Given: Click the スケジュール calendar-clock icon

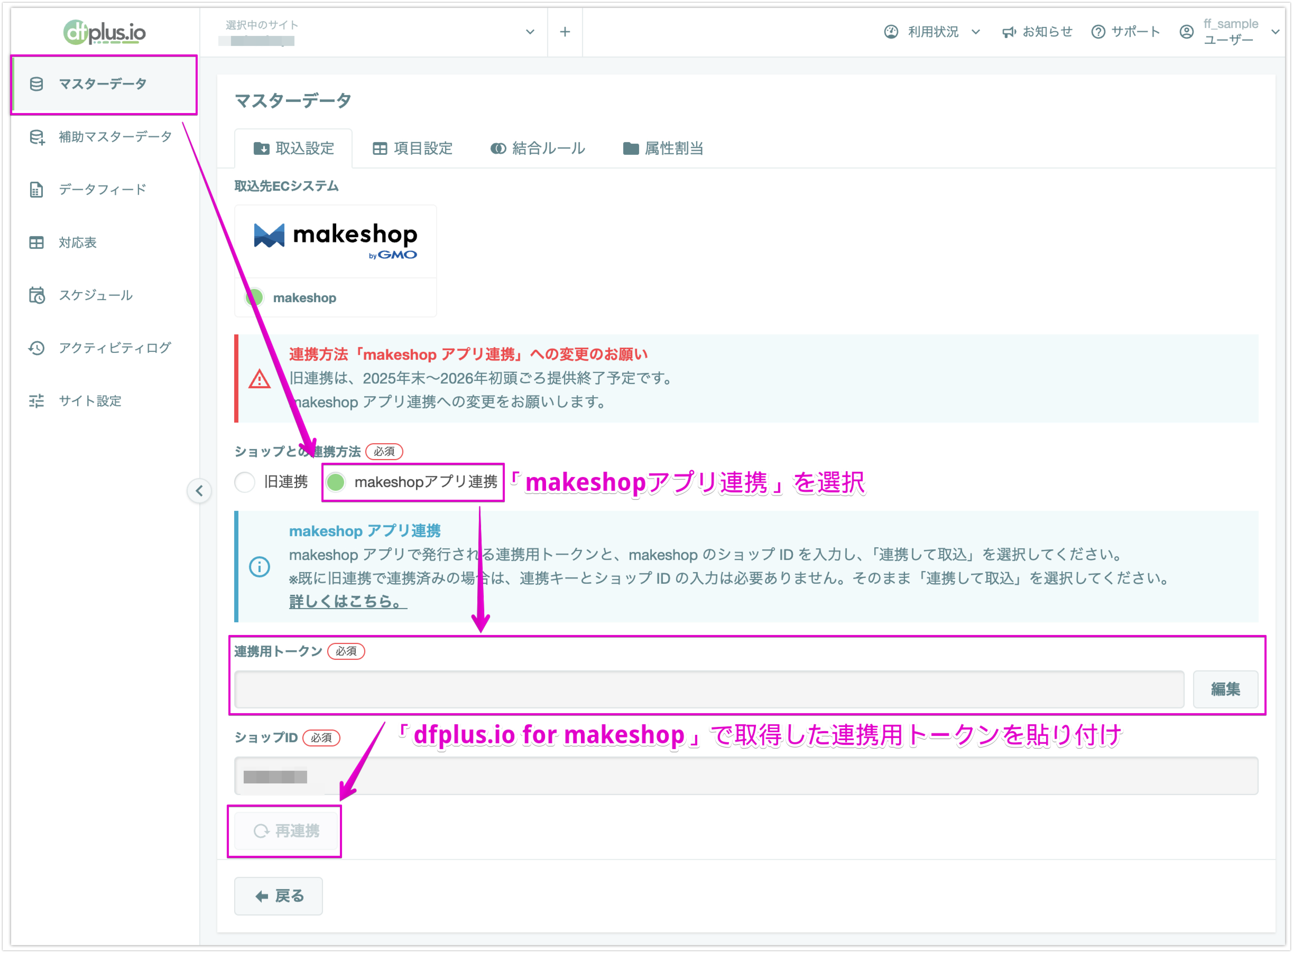Looking at the screenshot, I should (37, 295).
